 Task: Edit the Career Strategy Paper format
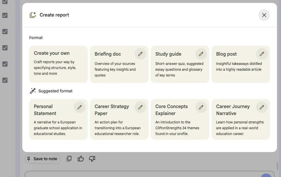140,107
